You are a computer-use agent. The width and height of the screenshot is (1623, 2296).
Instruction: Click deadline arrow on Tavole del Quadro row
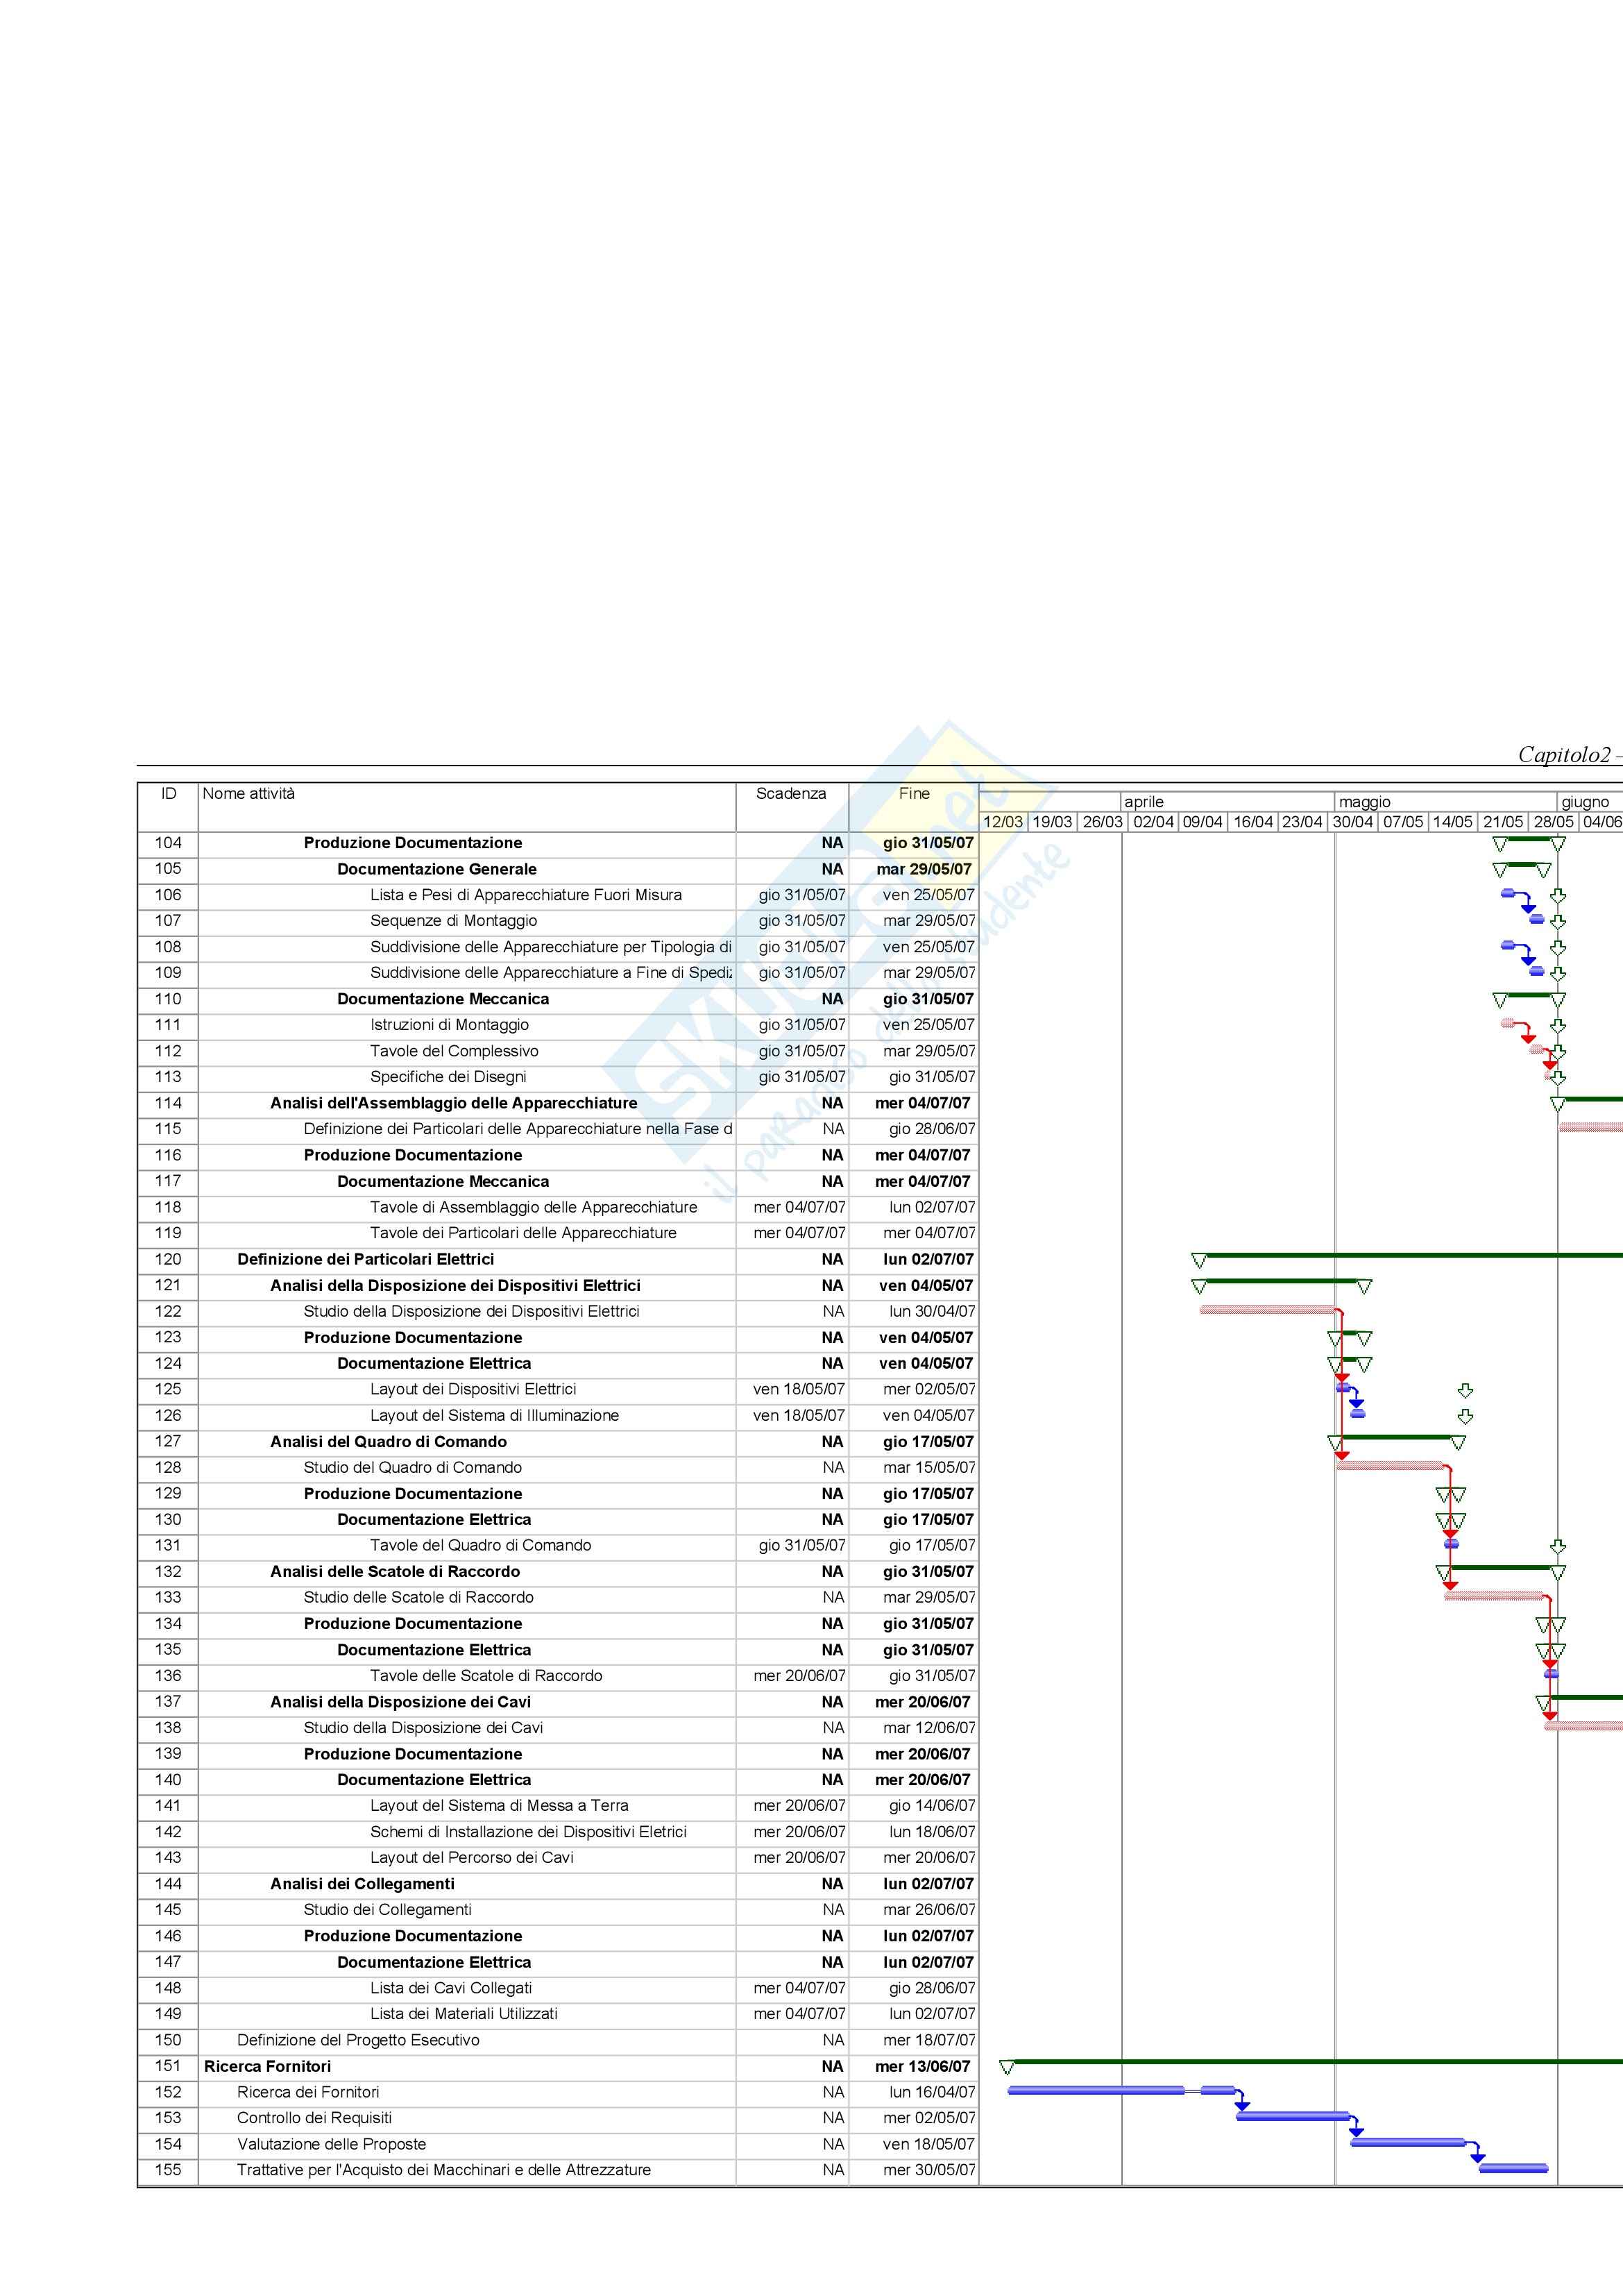(1557, 1546)
